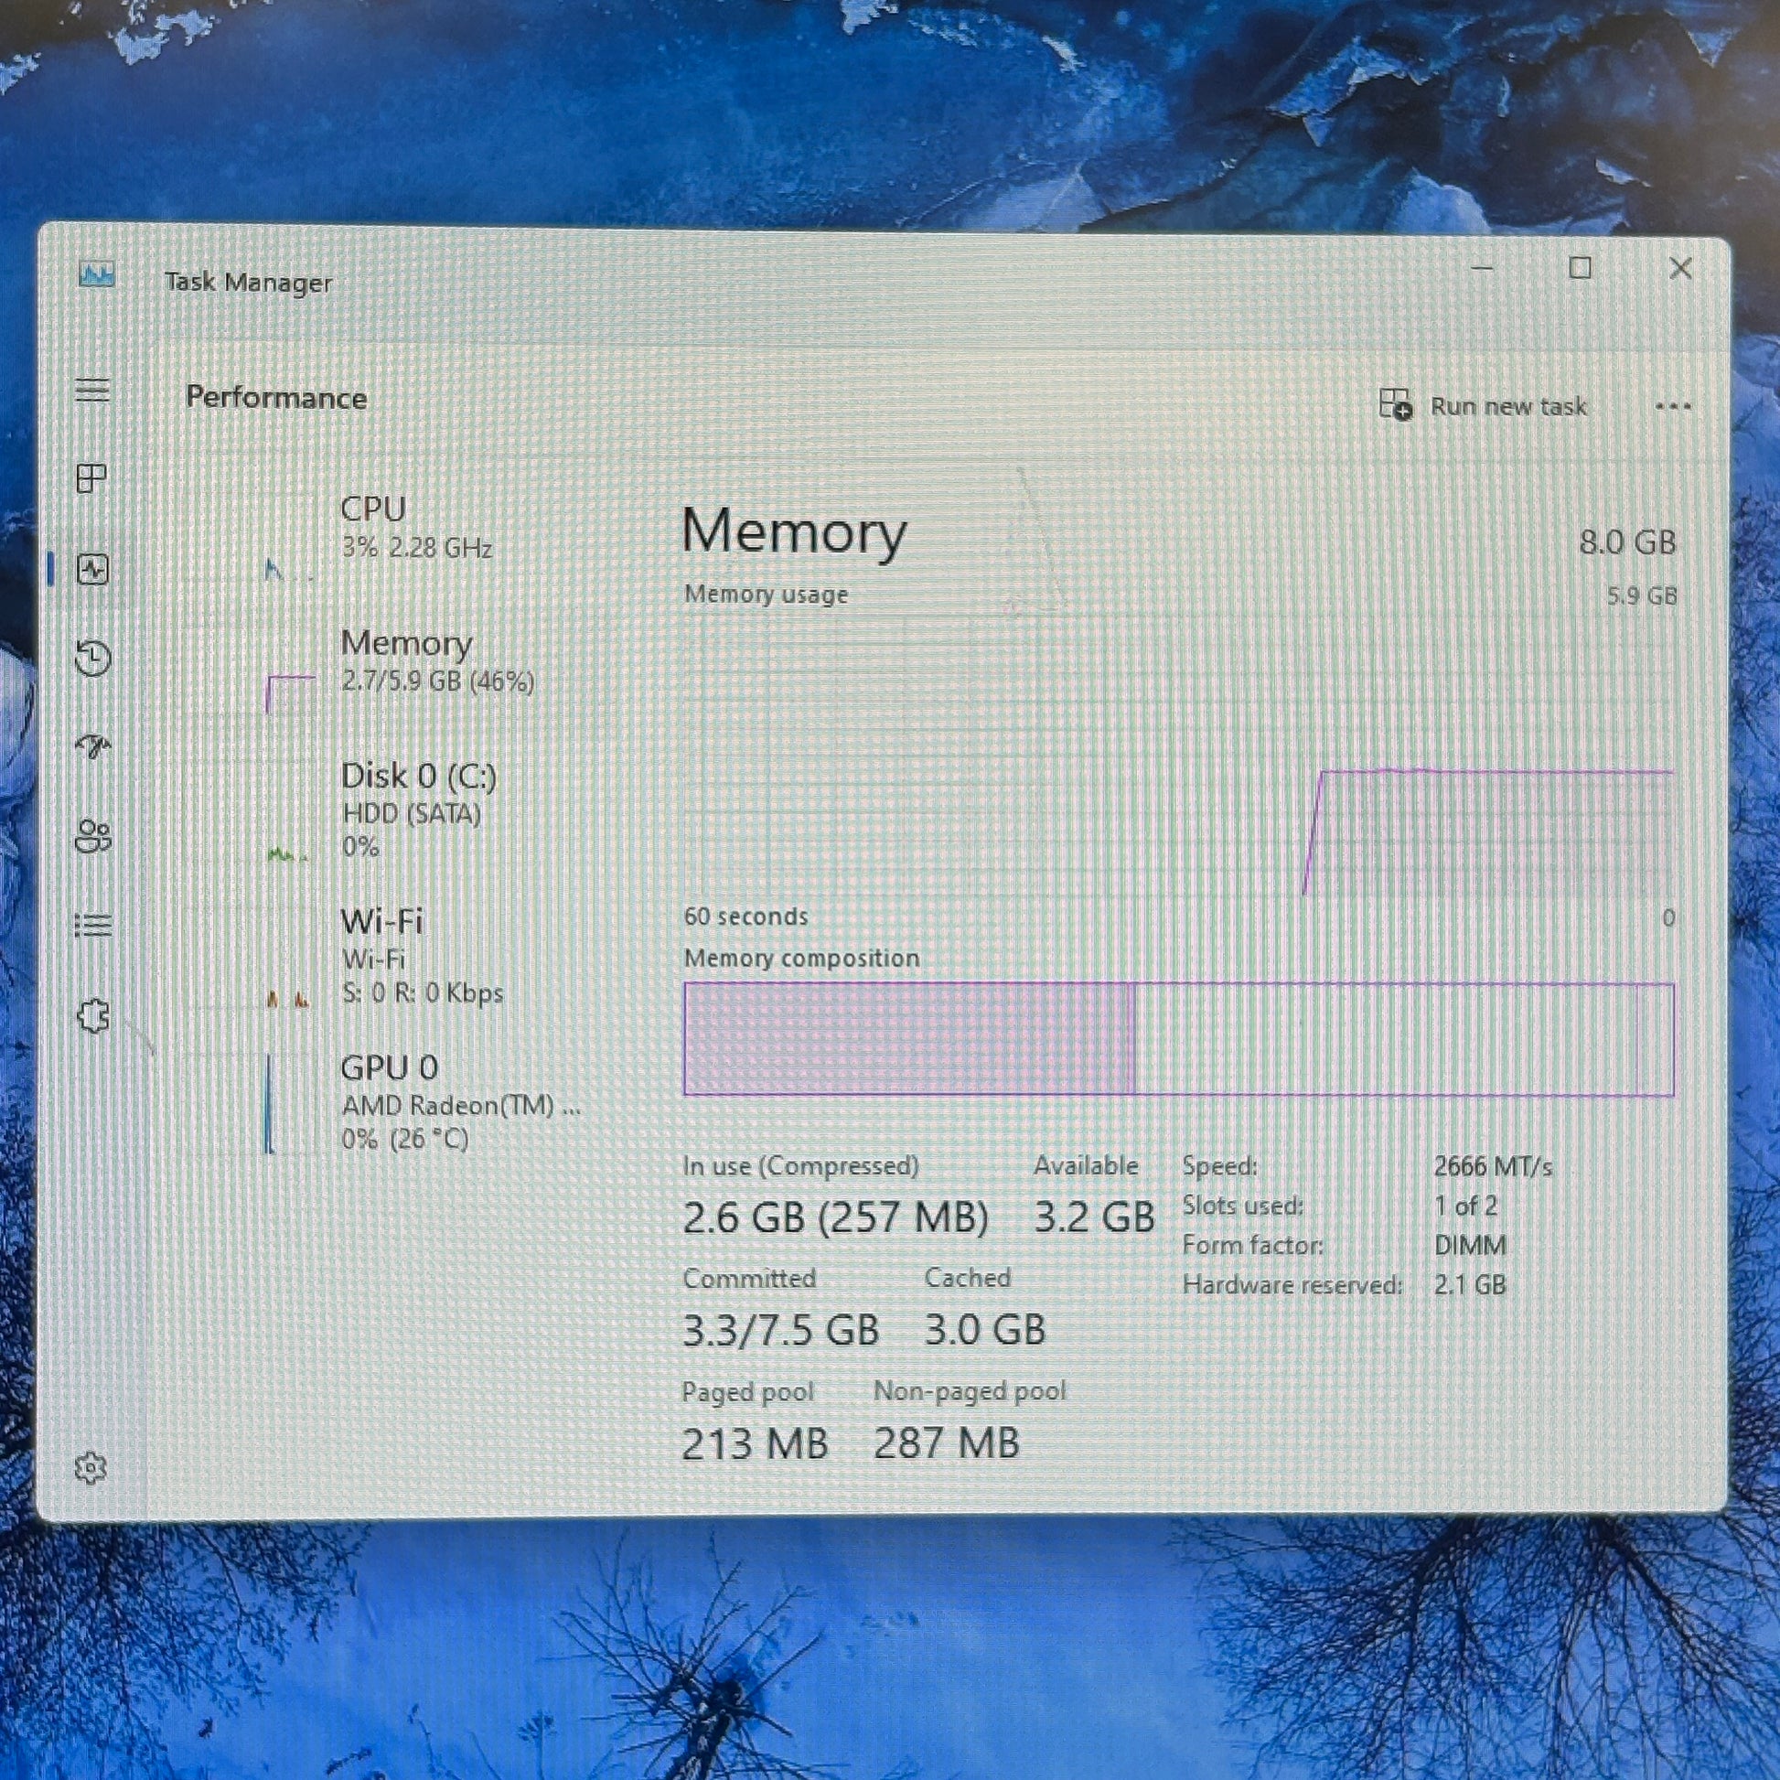Maximize the Task Manager window
The height and width of the screenshot is (1780, 1780).
pos(1580,268)
